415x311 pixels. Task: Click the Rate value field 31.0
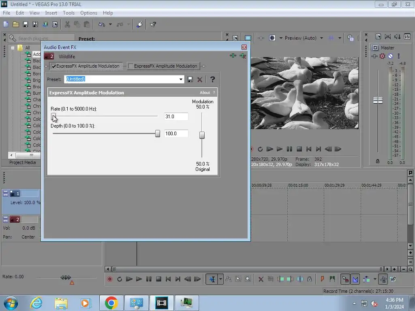click(x=176, y=116)
